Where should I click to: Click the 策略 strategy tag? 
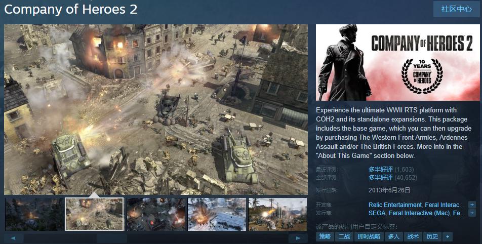click(325, 236)
